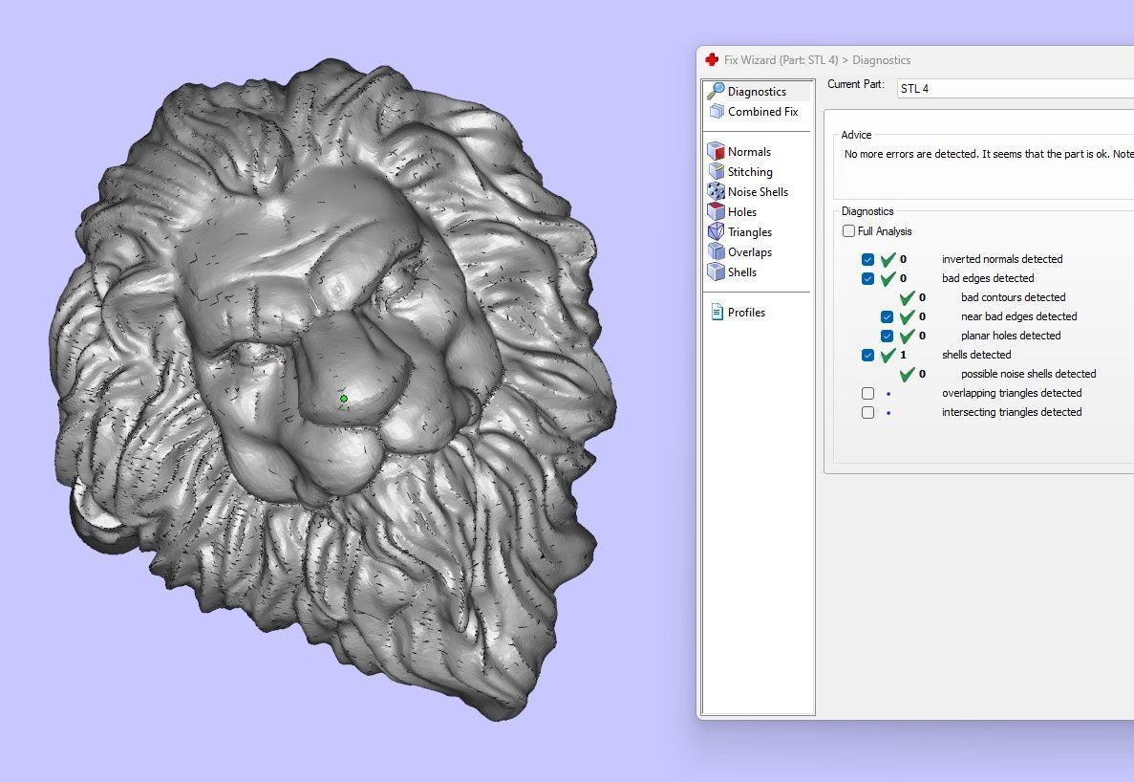
Task: Click the Combined Fix icon
Action: [x=716, y=112]
